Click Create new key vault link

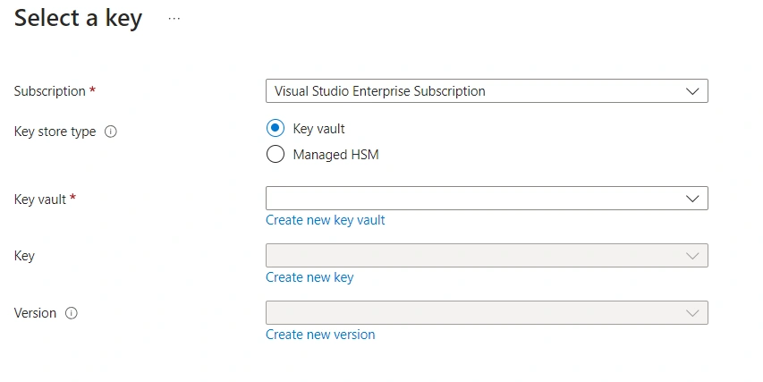point(325,220)
